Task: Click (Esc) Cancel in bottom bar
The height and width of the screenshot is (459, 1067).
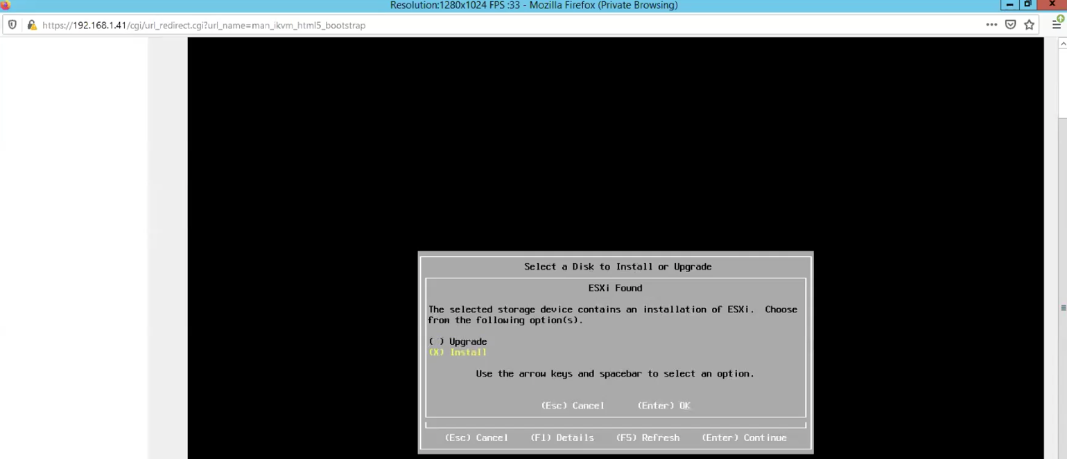Action: pyautogui.click(x=476, y=438)
